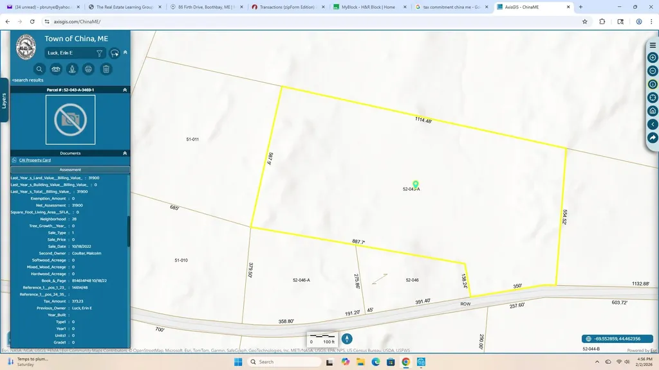Go back to search results
This screenshot has width=659, height=370.
(x=28, y=80)
